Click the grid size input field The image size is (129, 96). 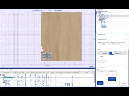102,59
